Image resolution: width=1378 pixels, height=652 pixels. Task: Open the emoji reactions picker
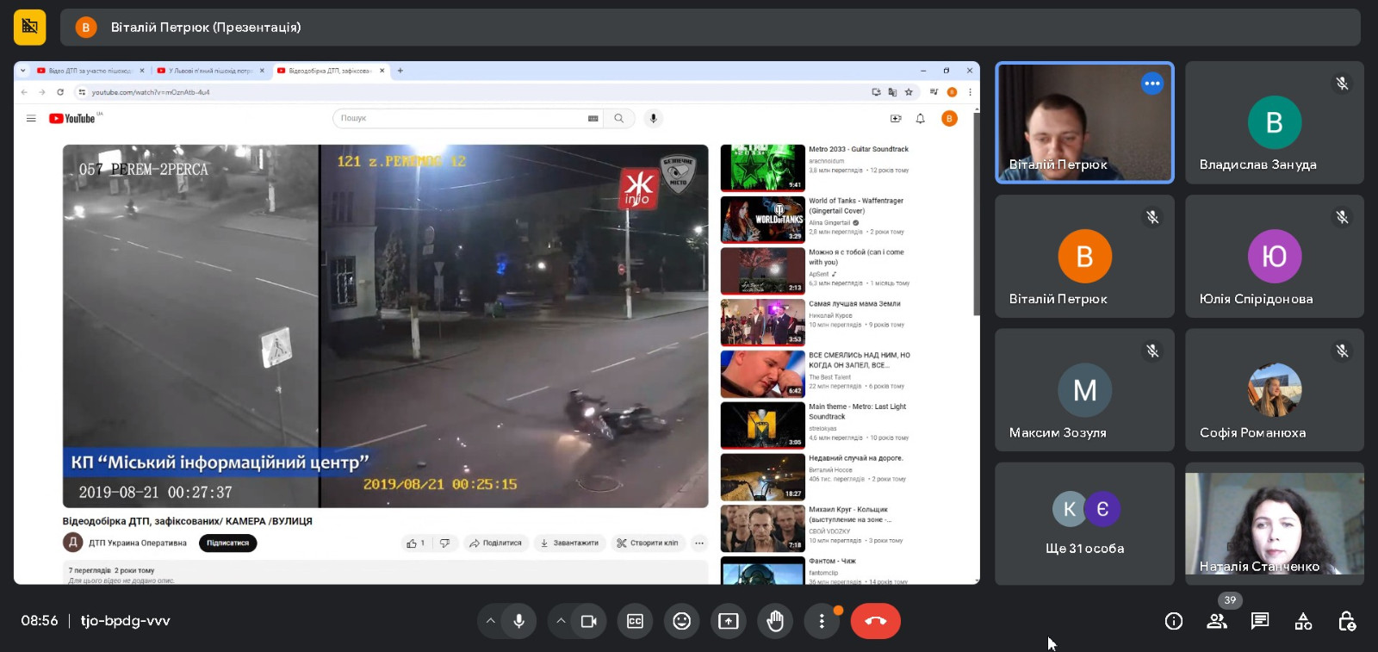click(x=681, y=621)
